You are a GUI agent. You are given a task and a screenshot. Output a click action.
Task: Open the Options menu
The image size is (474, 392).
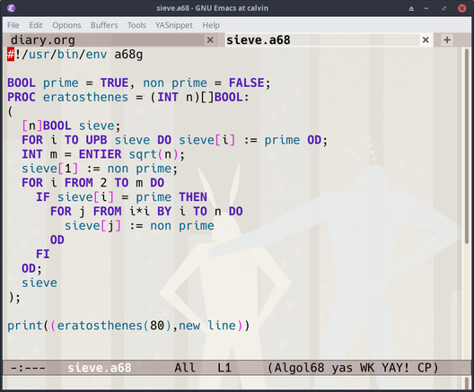(x=66, y=25)
